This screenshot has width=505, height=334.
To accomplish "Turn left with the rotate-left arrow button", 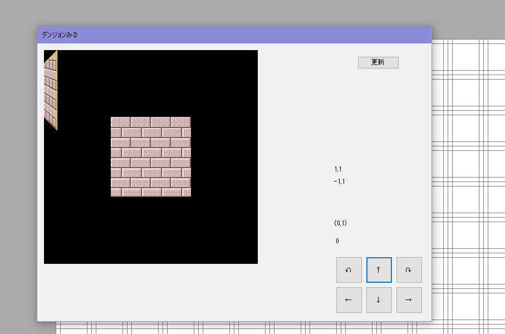I will (349, 270).
